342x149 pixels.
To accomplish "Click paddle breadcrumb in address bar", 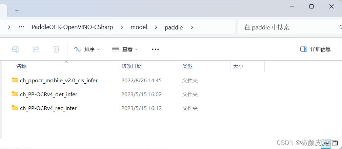I will coord(174,27).
